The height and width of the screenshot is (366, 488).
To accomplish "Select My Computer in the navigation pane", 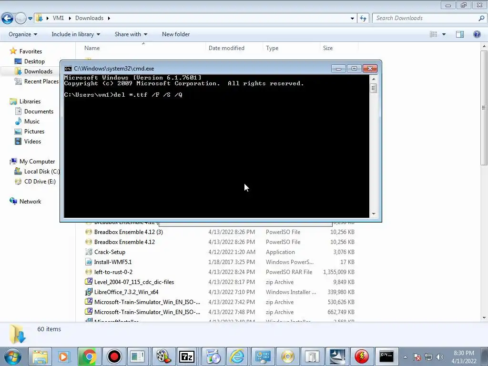I will point(32,162).
